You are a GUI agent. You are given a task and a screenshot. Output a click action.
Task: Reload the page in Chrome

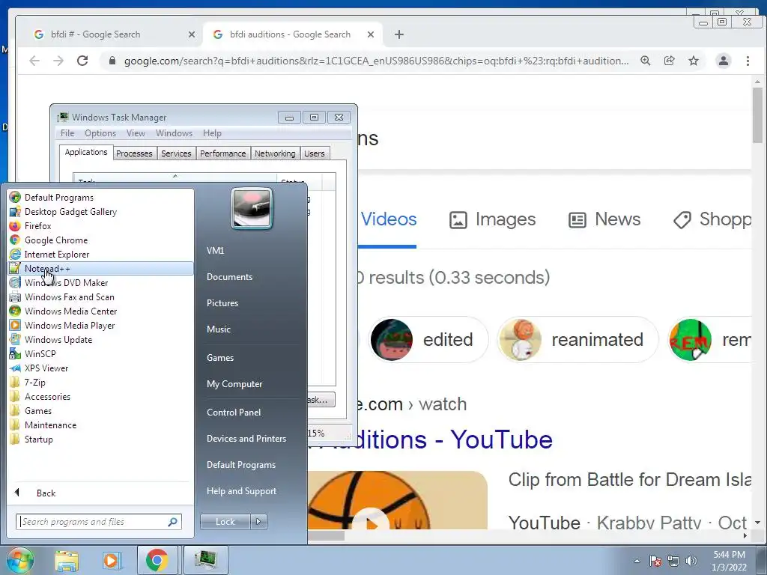point(82,61)
